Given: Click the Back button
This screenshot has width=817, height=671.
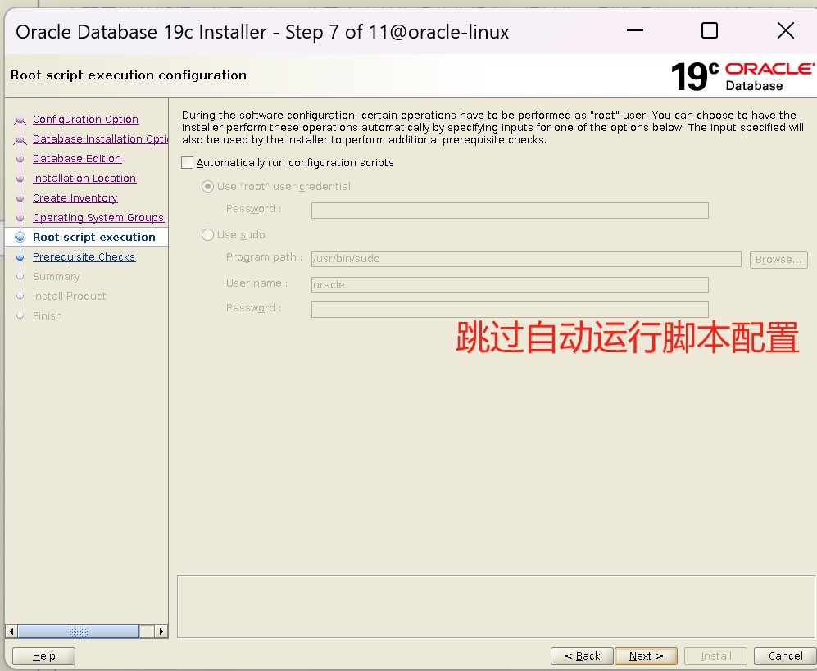Looking at the screenshot, I should pos(582,656).
